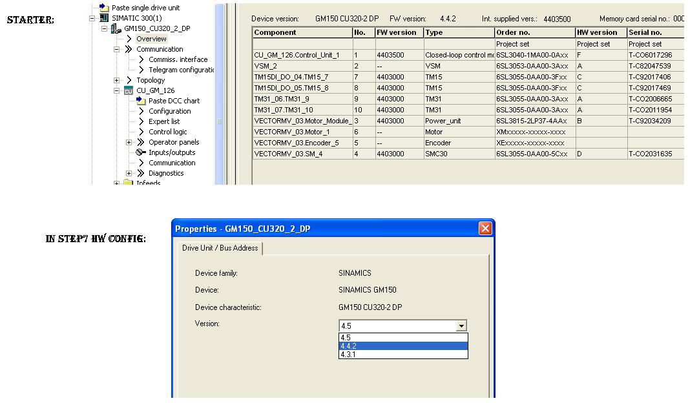Screen dimensions: 688x403
Task: Click the Inputs/outputs connector icon
Action: (141, 152)
